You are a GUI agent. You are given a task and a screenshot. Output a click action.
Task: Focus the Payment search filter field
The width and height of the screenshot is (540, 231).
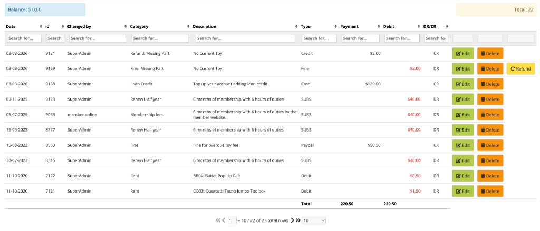coord(361,38)
